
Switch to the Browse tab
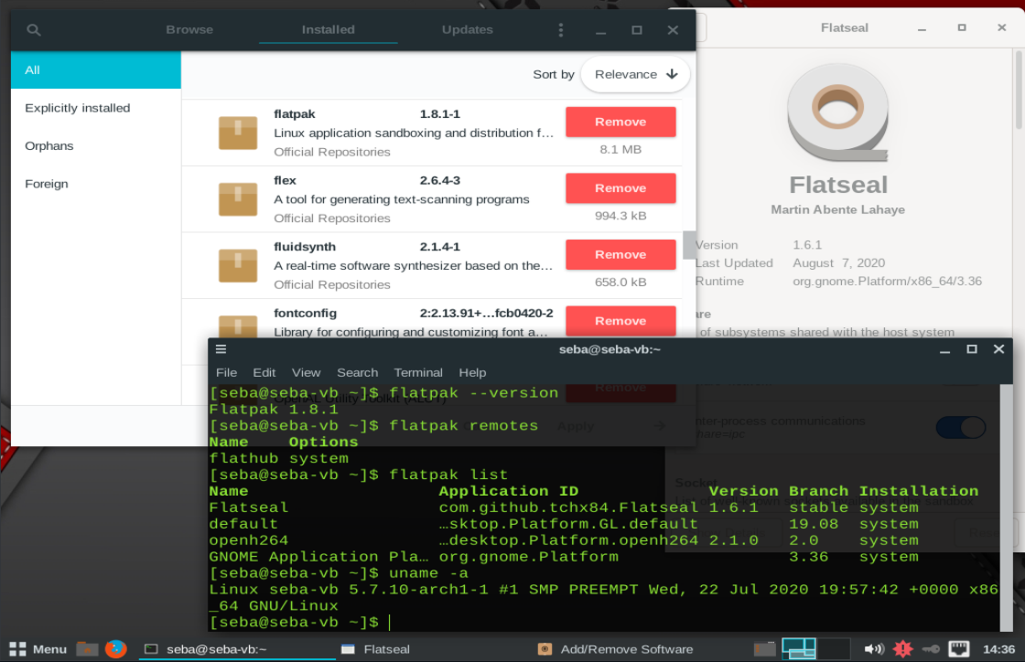click(x=189, y=29)
